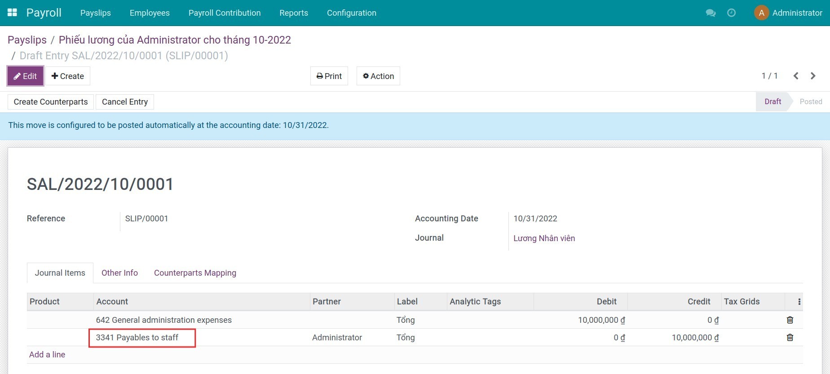Open the conversations chat icon
The height and width of the screenshot is (374, 830).
pyautogui.click(x=711, y=13)
